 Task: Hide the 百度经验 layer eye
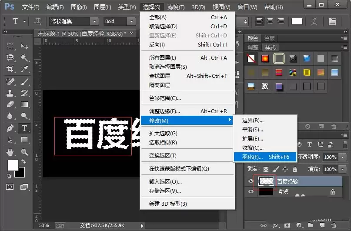pos(251,181)
